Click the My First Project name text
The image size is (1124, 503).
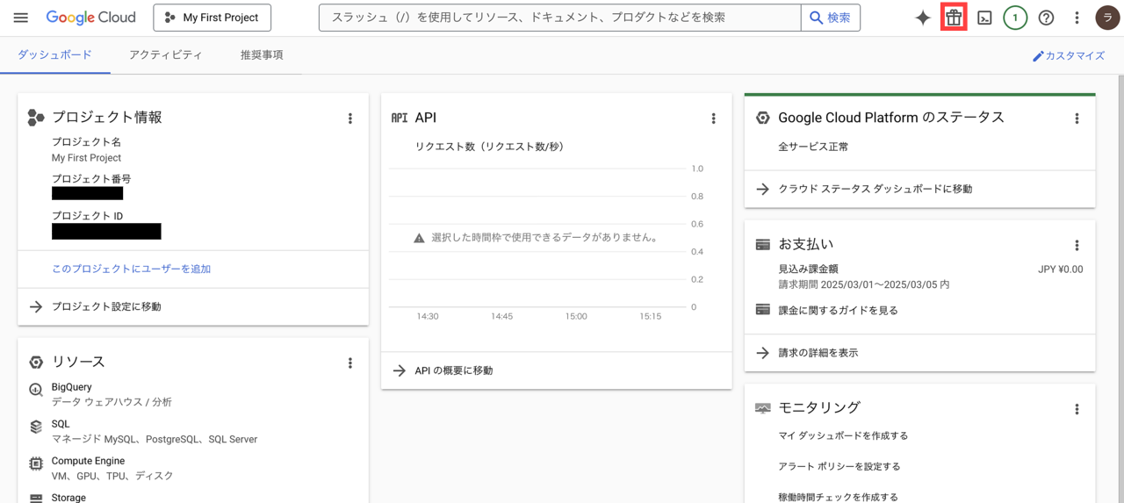86,158
